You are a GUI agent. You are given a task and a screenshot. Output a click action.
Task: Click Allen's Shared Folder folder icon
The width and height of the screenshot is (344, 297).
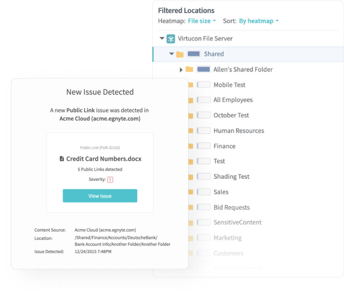[x=189, y=70]
